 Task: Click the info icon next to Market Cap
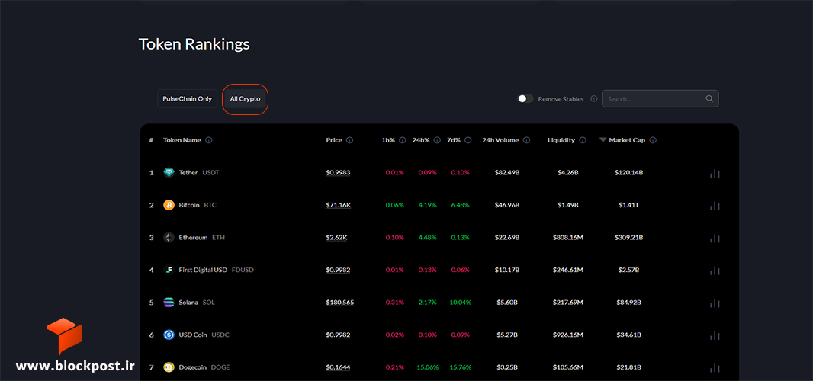pyautogui.click(x=653, y=140)
